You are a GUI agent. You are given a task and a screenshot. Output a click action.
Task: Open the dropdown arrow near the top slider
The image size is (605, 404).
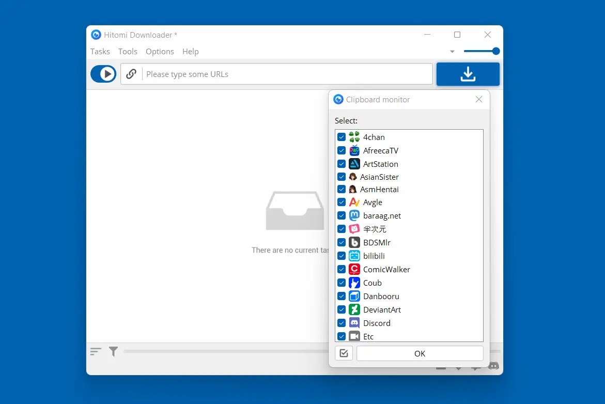click(x=452, y=51)
